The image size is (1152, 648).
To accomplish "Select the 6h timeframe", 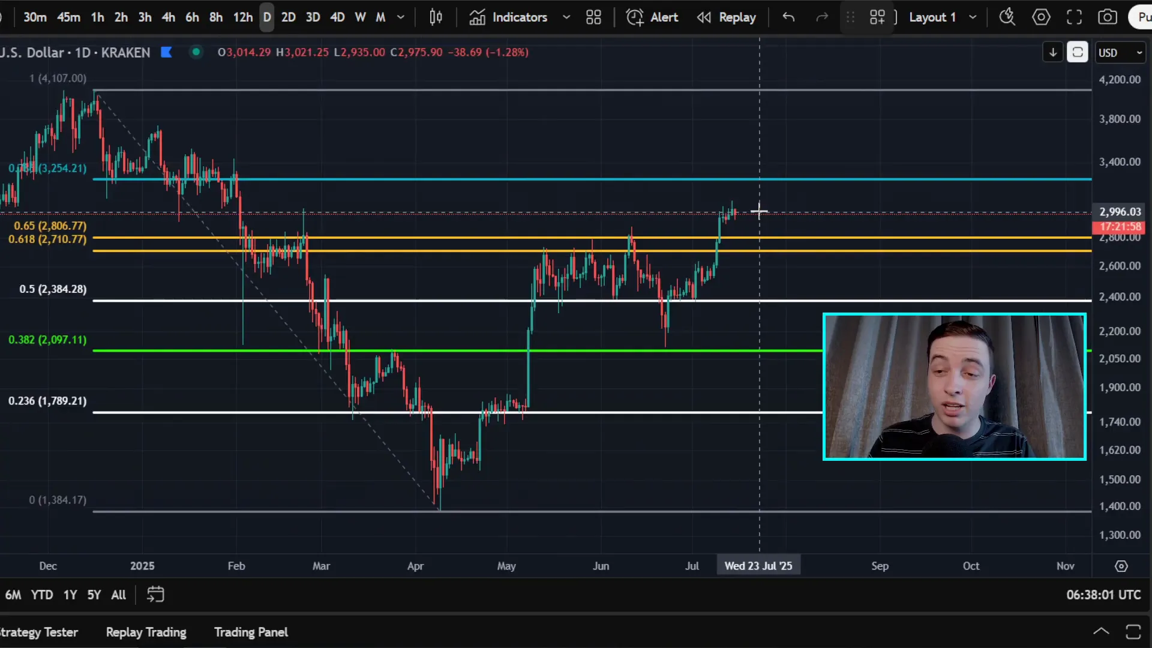I will (192, 17).
